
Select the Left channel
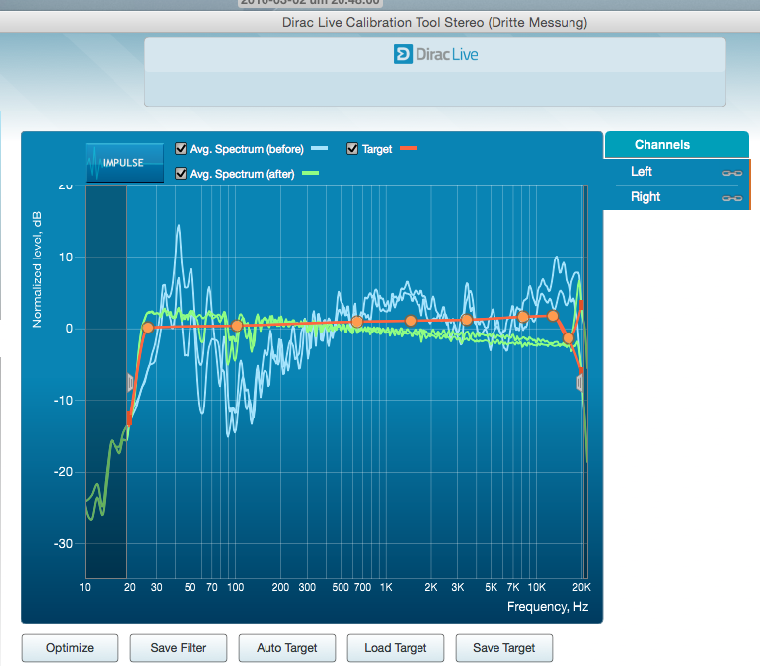point(642,171)
